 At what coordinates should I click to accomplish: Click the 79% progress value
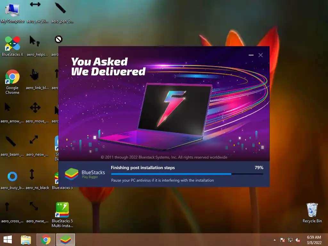click(259, 168)
